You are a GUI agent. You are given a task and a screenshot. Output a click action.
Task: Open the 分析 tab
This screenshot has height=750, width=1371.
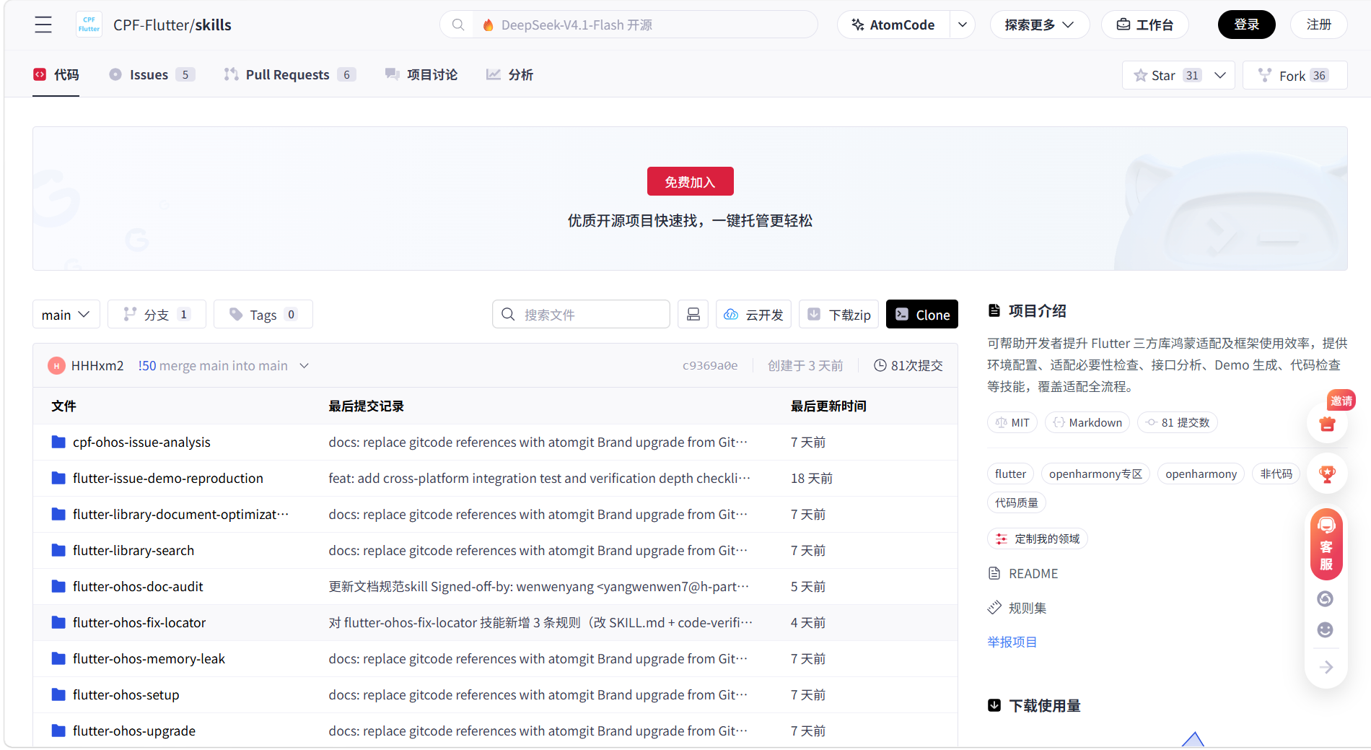509,74
